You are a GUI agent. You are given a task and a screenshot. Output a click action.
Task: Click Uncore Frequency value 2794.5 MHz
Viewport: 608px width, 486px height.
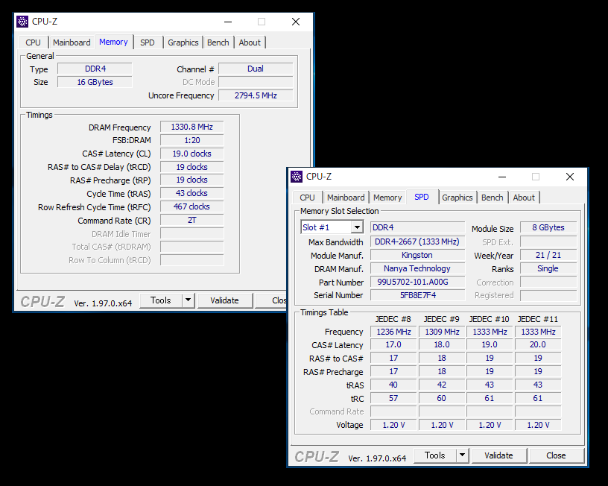point(256,95)
